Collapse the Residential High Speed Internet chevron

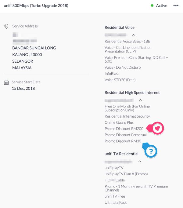(140, 100)
